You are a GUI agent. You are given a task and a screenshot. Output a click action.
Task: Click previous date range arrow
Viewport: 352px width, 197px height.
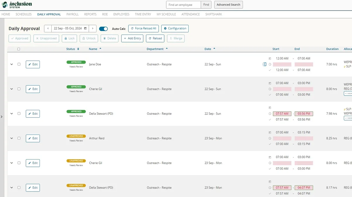(x=48, y=28)
